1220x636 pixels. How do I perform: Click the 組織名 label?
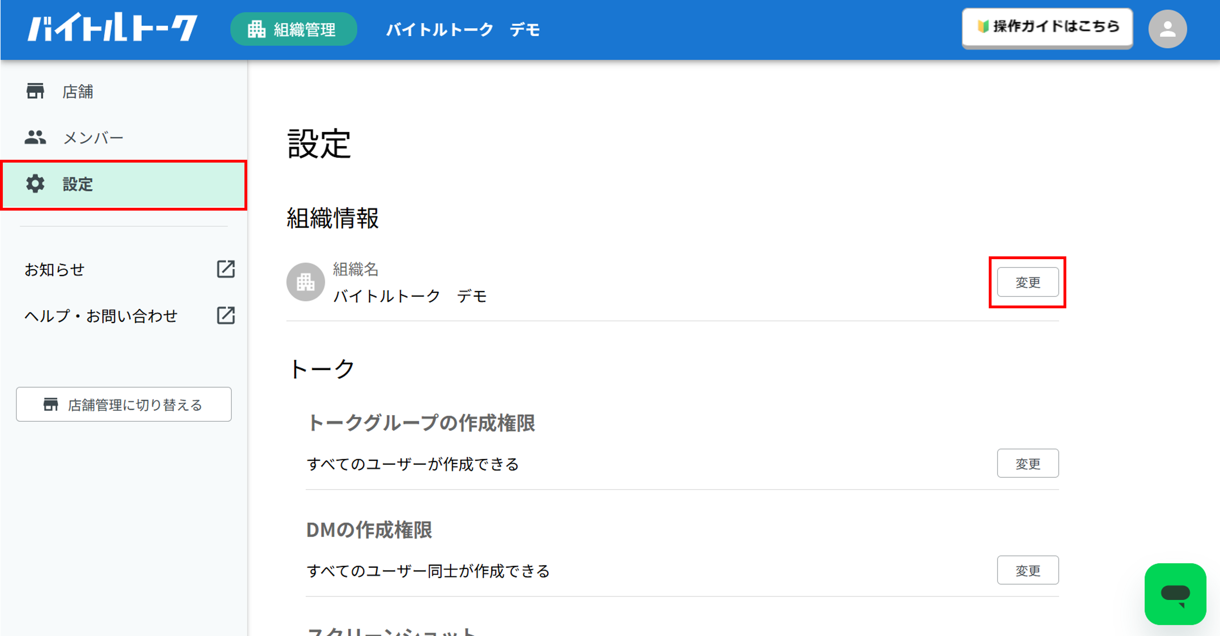pos(355,269)
